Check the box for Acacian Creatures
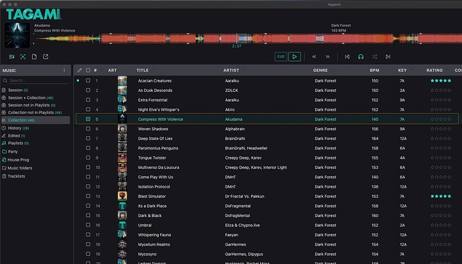Screen dimensions: 462x264 [x=88, y=80]
